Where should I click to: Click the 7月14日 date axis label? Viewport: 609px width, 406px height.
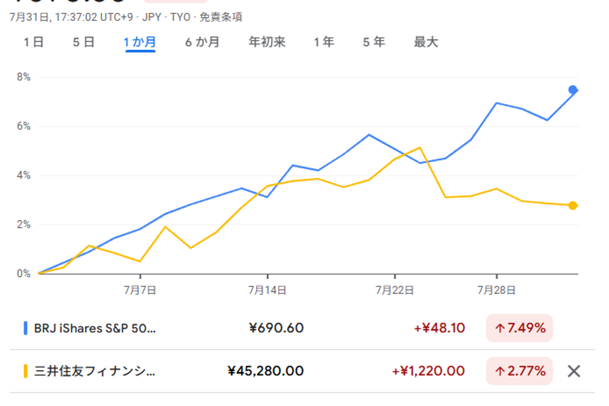pos(267,290)
